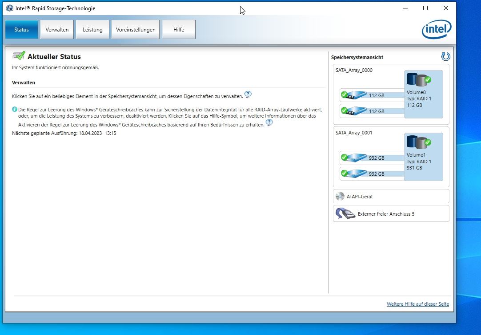
Task: Select the Volume1 RAID 1 volume icon
Action: (x=419, y=142)
